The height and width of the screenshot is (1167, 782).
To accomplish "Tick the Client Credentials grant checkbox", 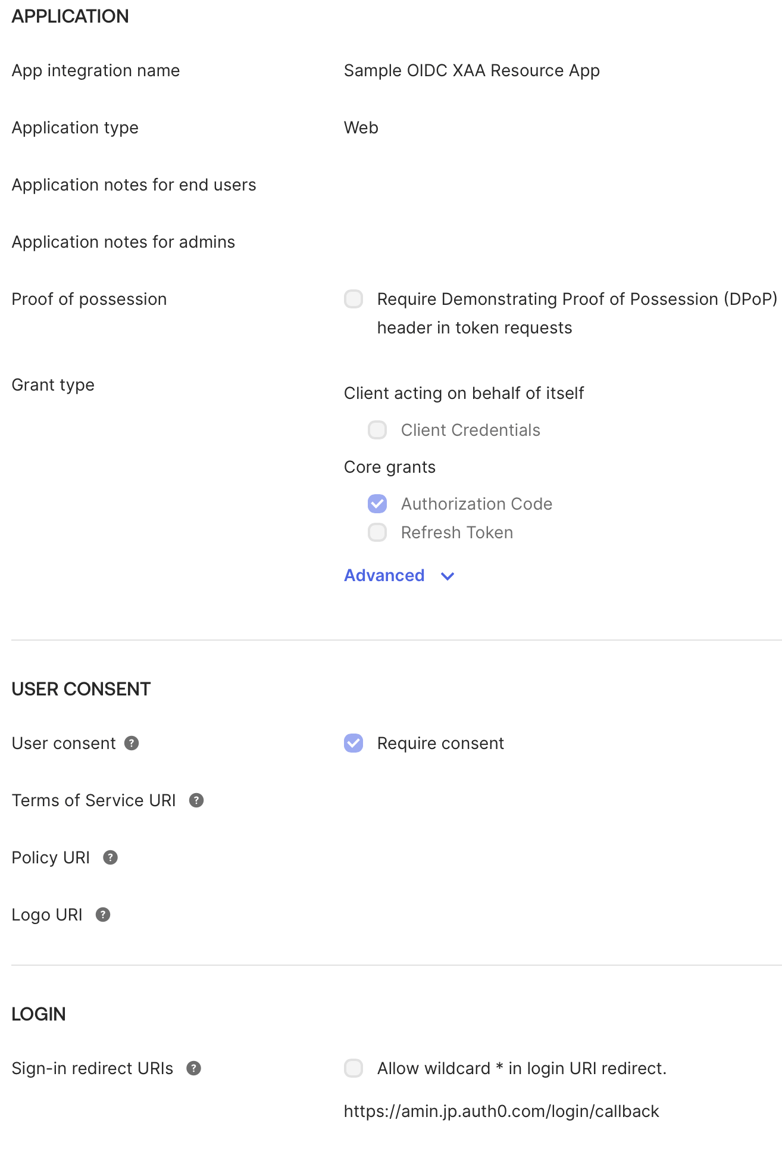I will 377,430.
